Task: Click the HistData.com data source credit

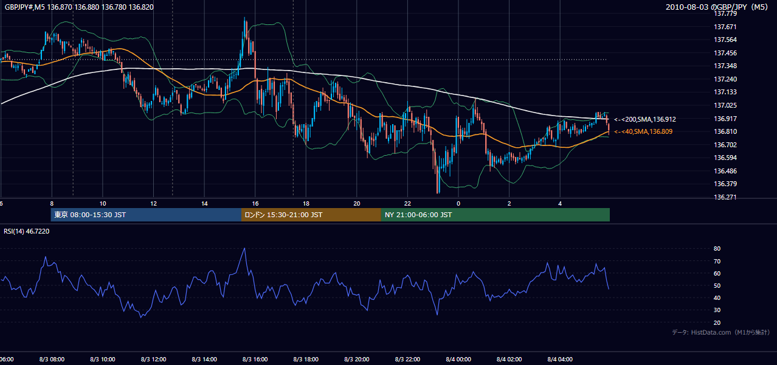Action: pos(721,332)
